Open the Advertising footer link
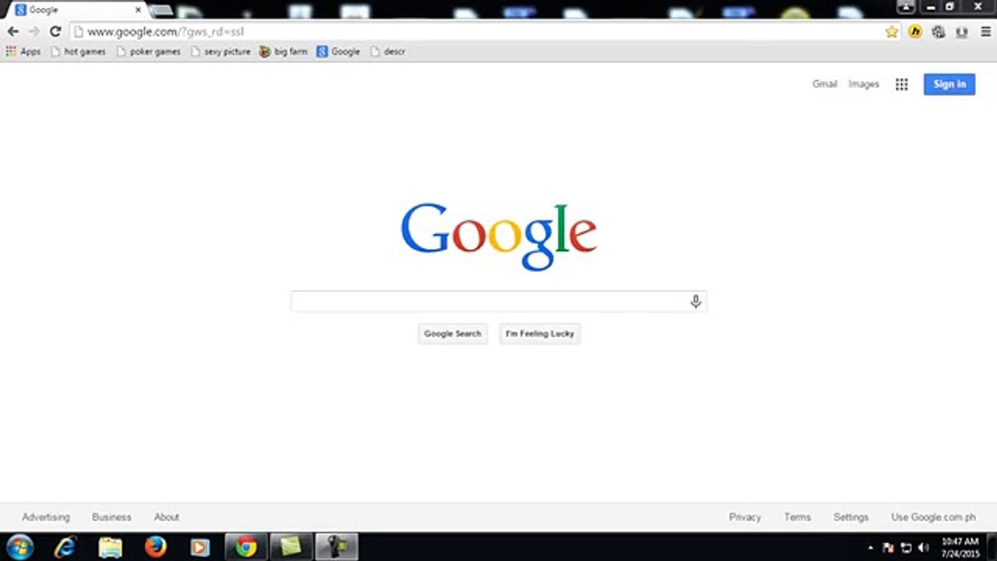This screenshot has height=561, width=997. [46, 517]
